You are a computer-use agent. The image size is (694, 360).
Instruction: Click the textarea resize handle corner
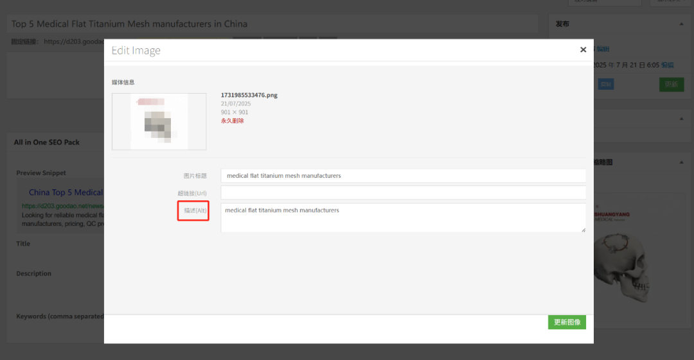[583, 230]
